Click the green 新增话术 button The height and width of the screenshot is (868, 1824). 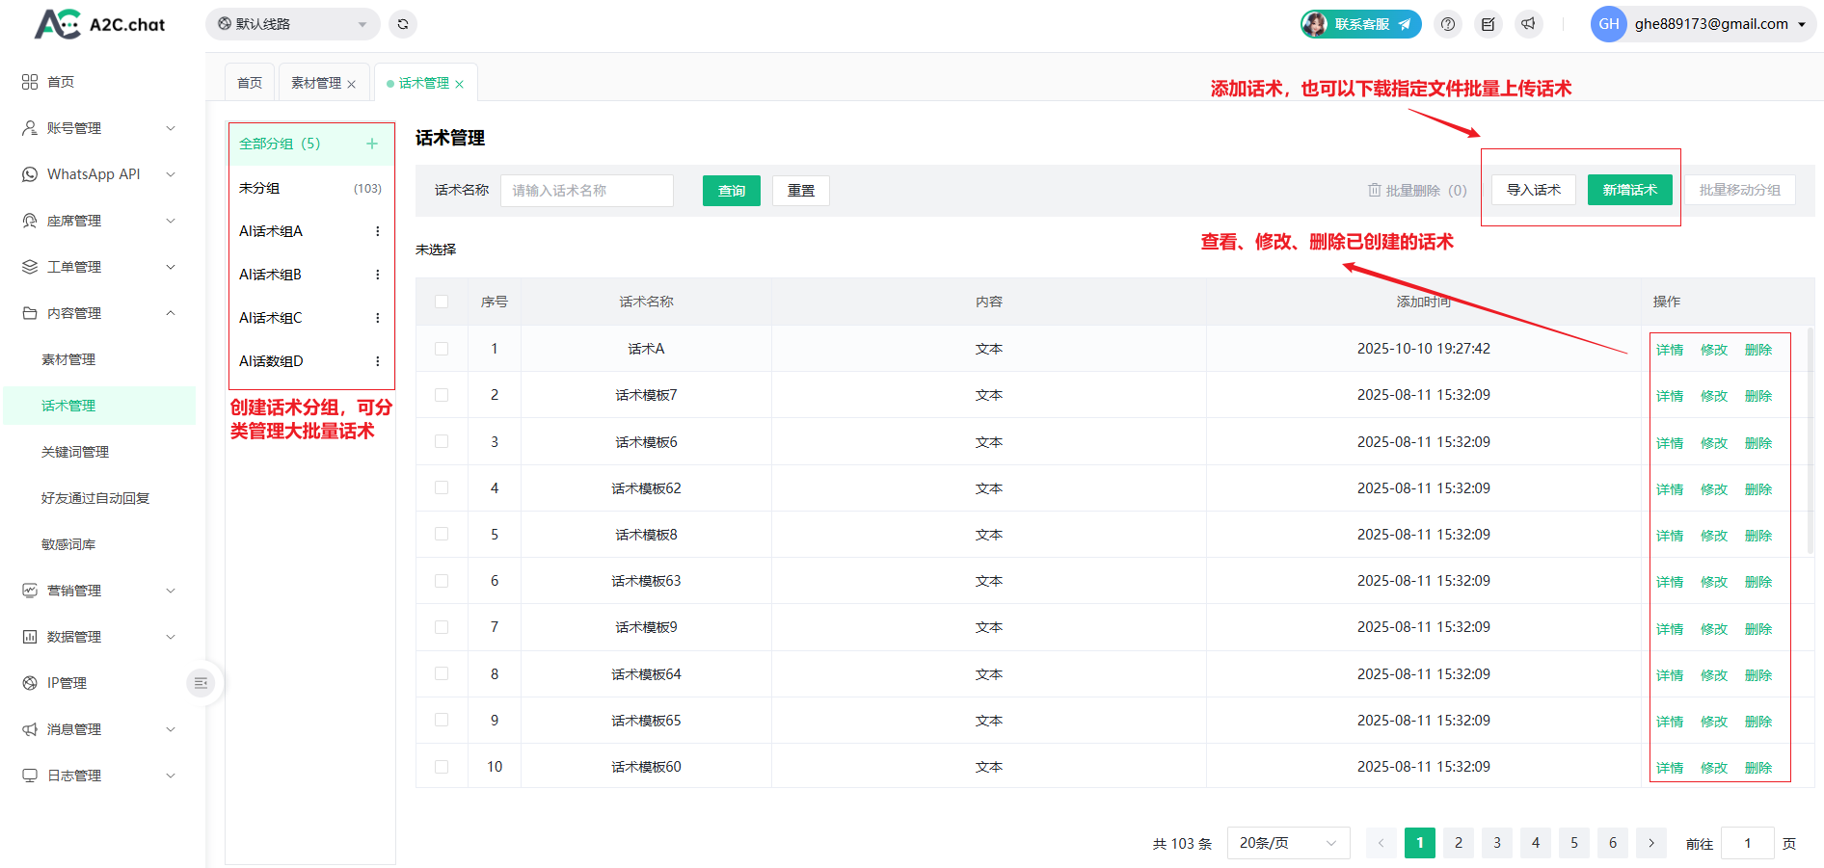(1629, 190)
